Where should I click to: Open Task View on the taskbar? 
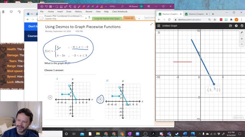click(74, 134)
